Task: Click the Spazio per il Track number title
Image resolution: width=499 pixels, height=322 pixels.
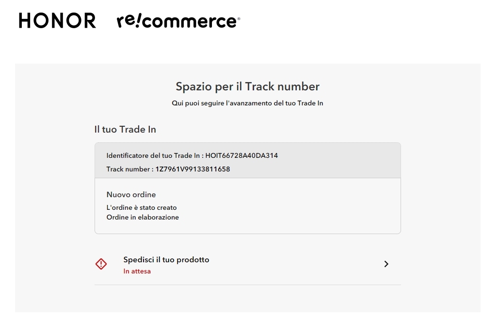Action: coord(247,87)
